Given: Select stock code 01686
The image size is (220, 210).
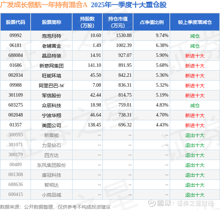Looking at the screenshot, I should 15,65.
